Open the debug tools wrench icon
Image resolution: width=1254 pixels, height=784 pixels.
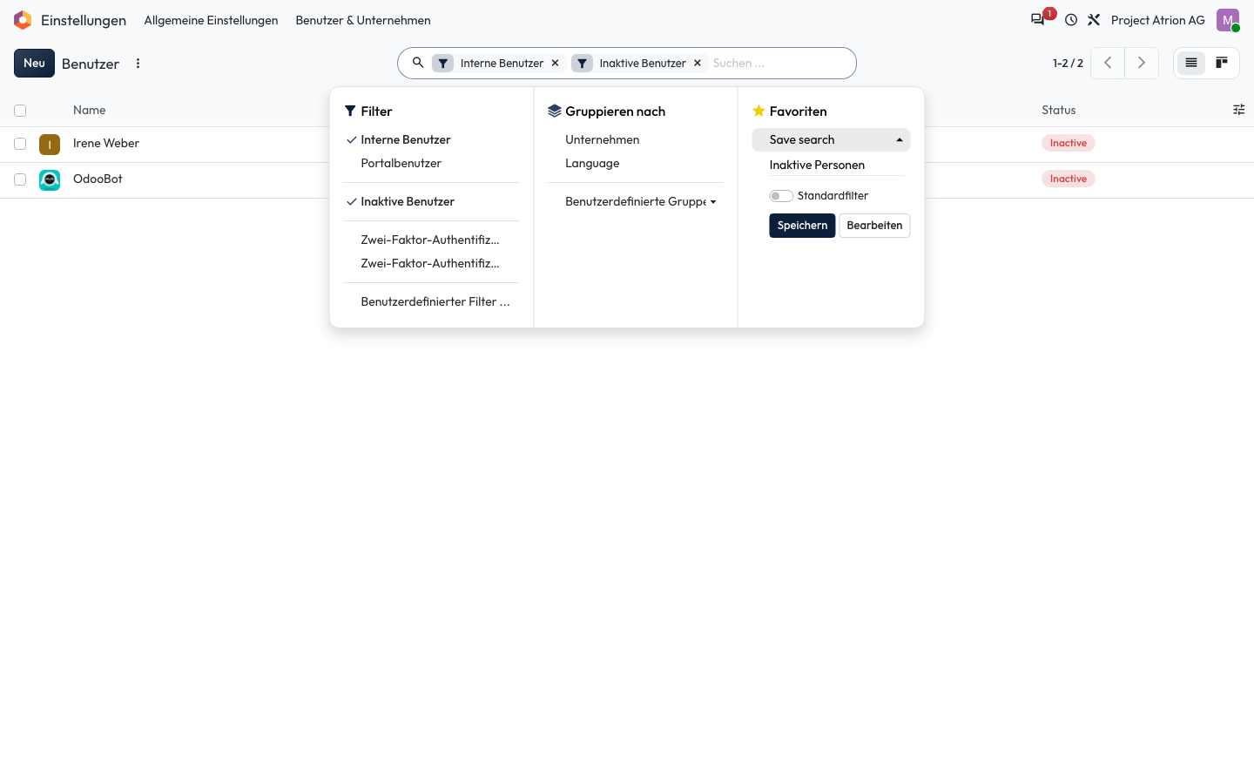[x=1094, y=20]
